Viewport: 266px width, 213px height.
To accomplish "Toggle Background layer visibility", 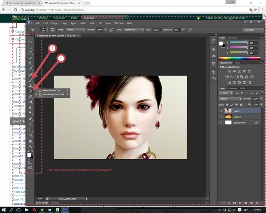I will tap(221, 122).
